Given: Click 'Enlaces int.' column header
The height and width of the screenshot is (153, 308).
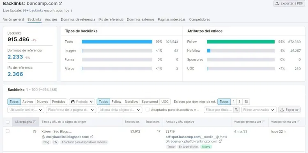Looking at the screenshot, I should [153, 122].
